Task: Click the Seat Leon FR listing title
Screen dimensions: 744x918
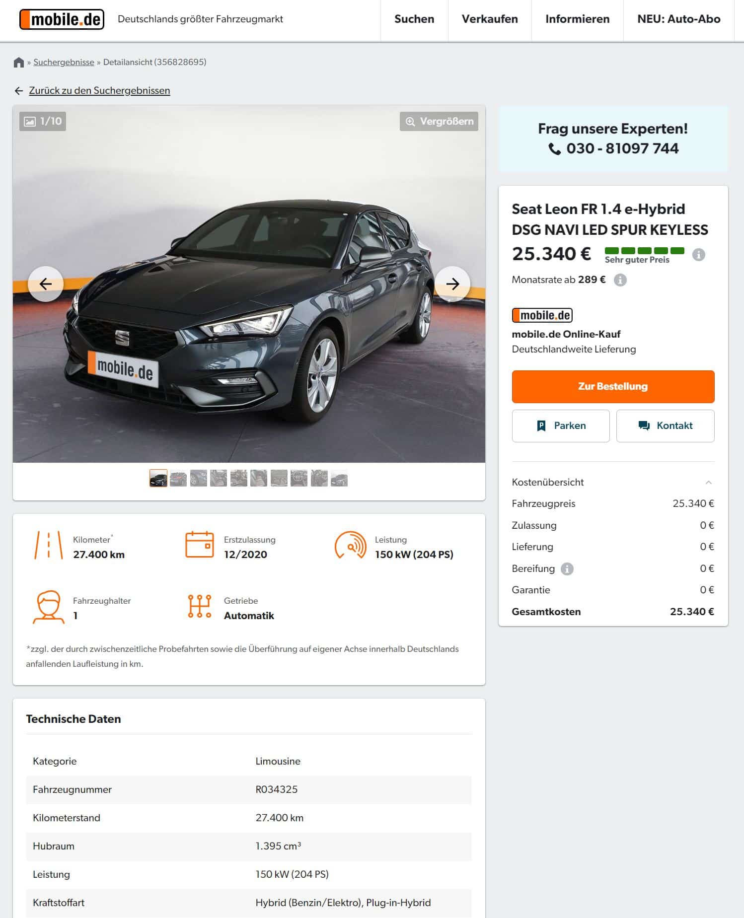Action: pyautogui.click(x=610, y=219)
